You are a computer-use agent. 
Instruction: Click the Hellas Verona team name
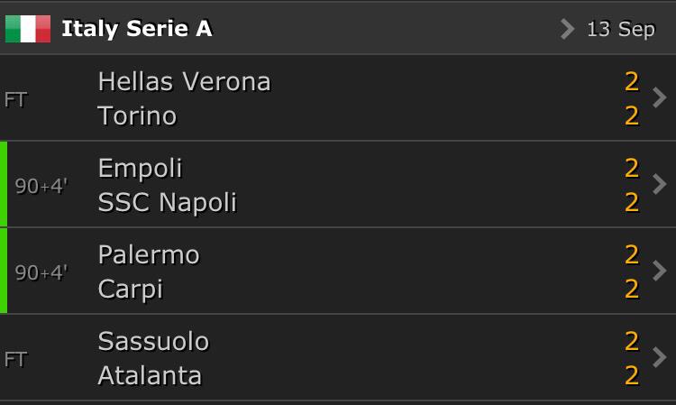184,81
